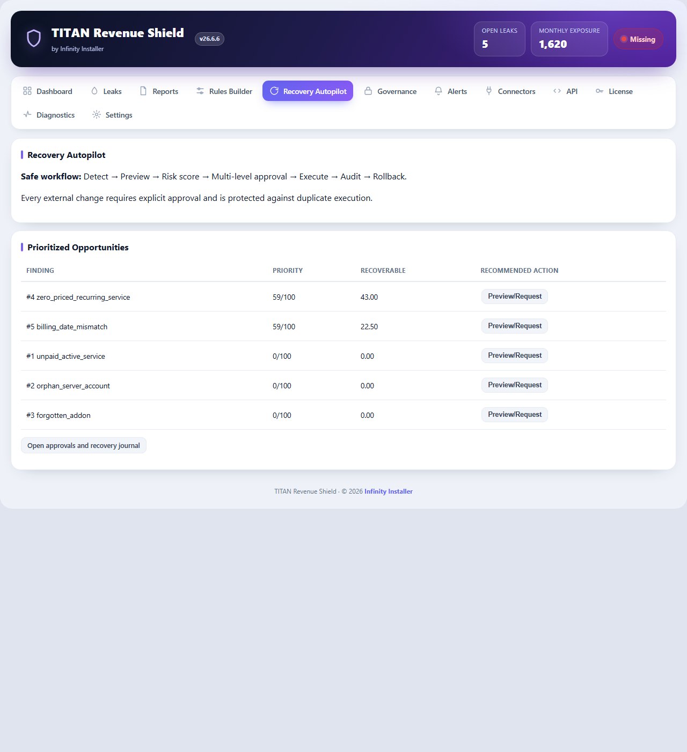This screenshot has width=687, height=752.
Task: Open the License tab
Action: [x=615, y=91]
